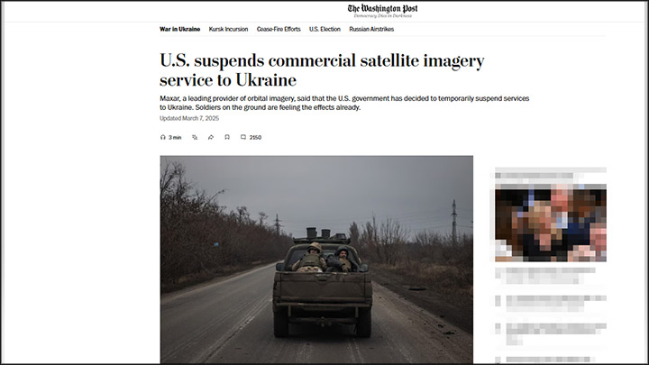
Task: Click the share arrow icon
Action: tap(211, 137)
